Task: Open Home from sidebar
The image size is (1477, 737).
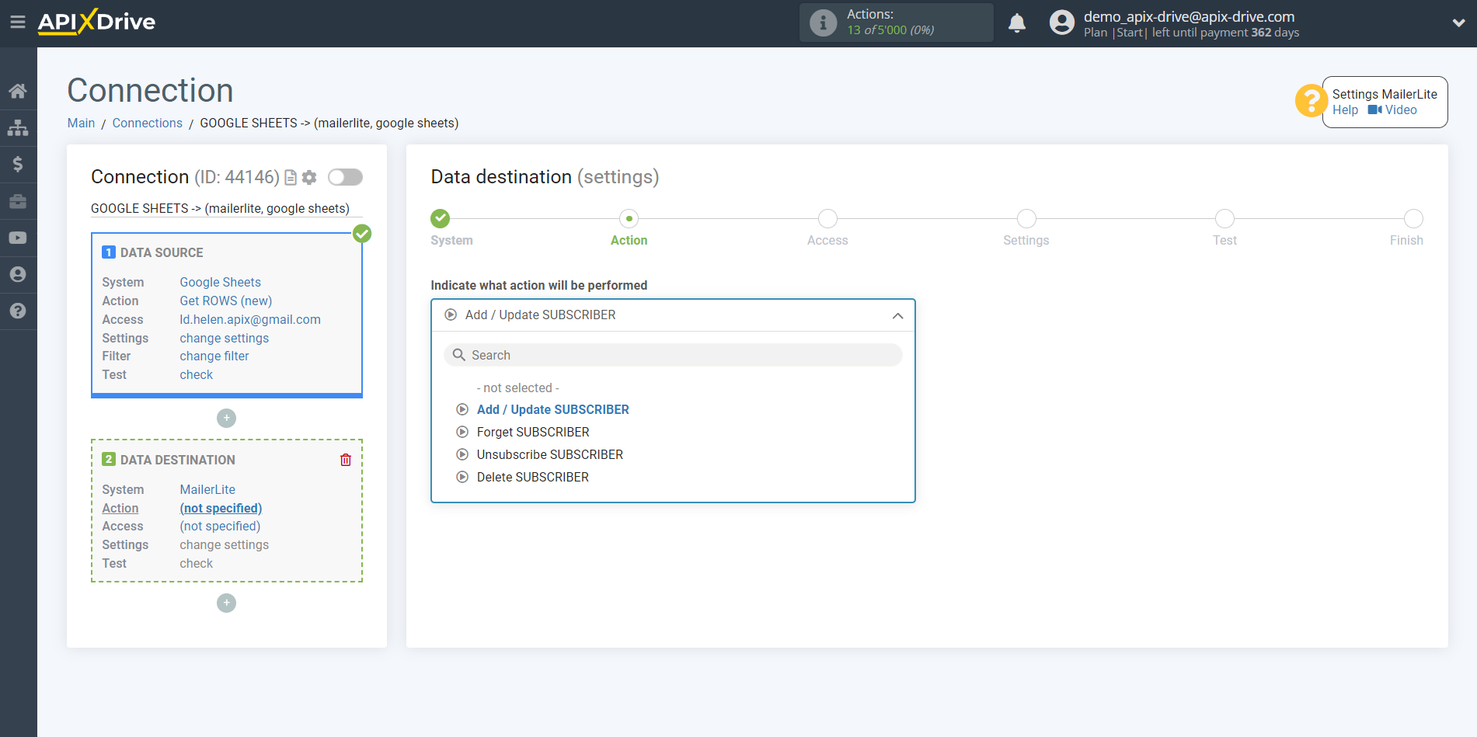Action: click(x=18, y=91)
